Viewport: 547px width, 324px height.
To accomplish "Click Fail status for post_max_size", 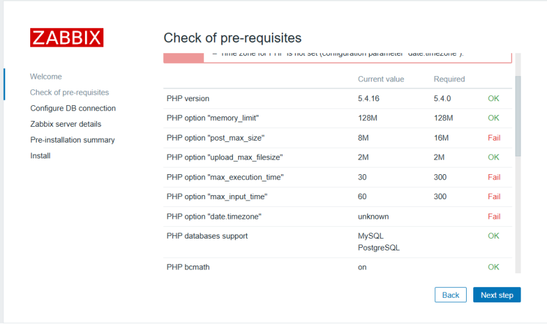I will [x=494, y=138].
